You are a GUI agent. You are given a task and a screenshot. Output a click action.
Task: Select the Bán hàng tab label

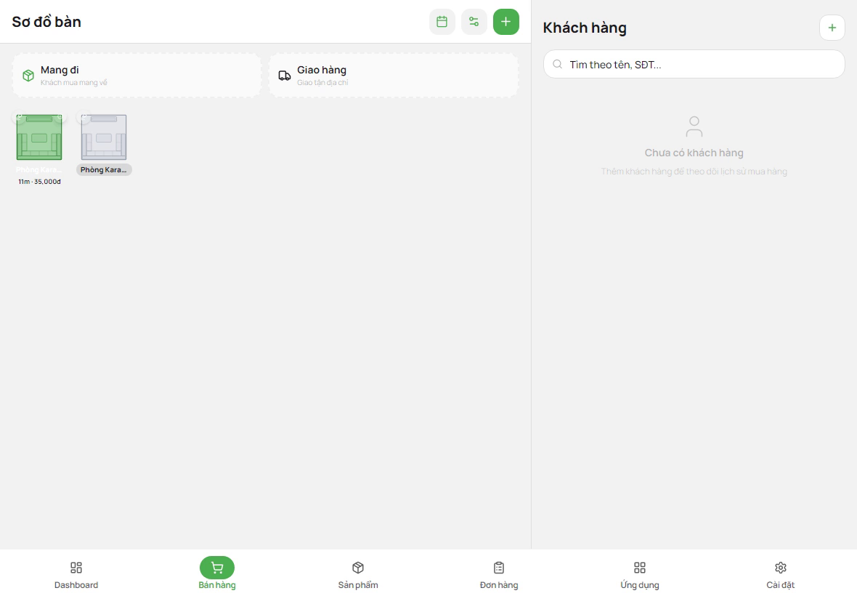click(217, 585)
